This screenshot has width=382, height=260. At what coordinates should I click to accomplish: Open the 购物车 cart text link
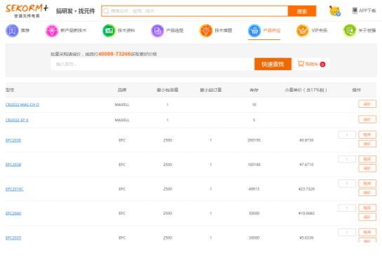tap(312, 64)
